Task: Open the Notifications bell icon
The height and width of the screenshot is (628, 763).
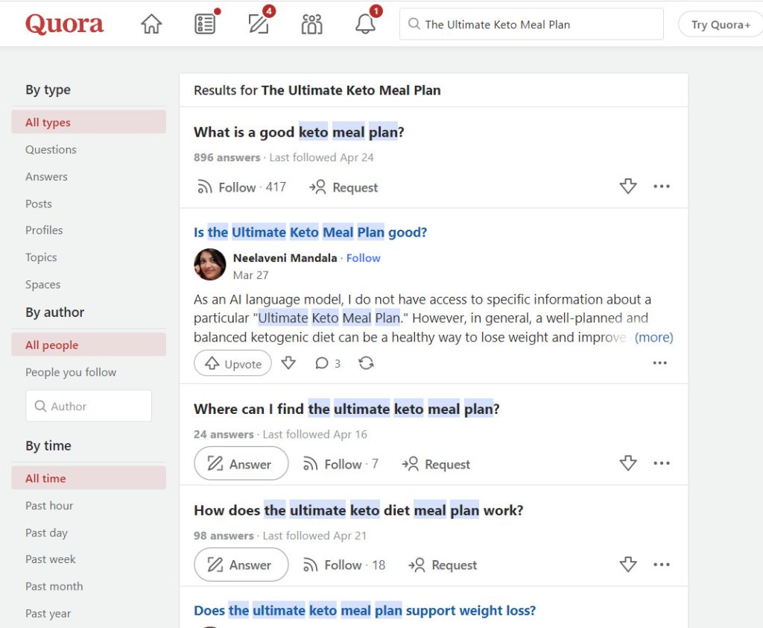Action: coord(365,25)
